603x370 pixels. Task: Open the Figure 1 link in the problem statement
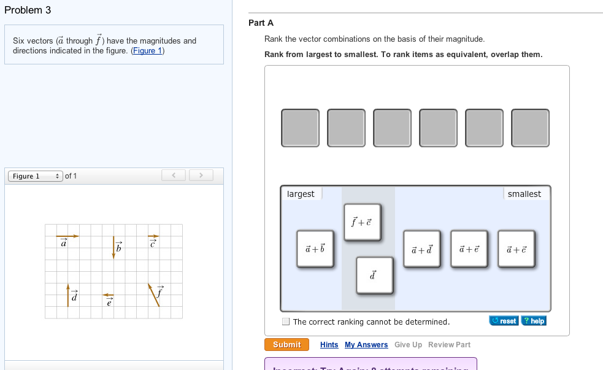click(147, 50)
